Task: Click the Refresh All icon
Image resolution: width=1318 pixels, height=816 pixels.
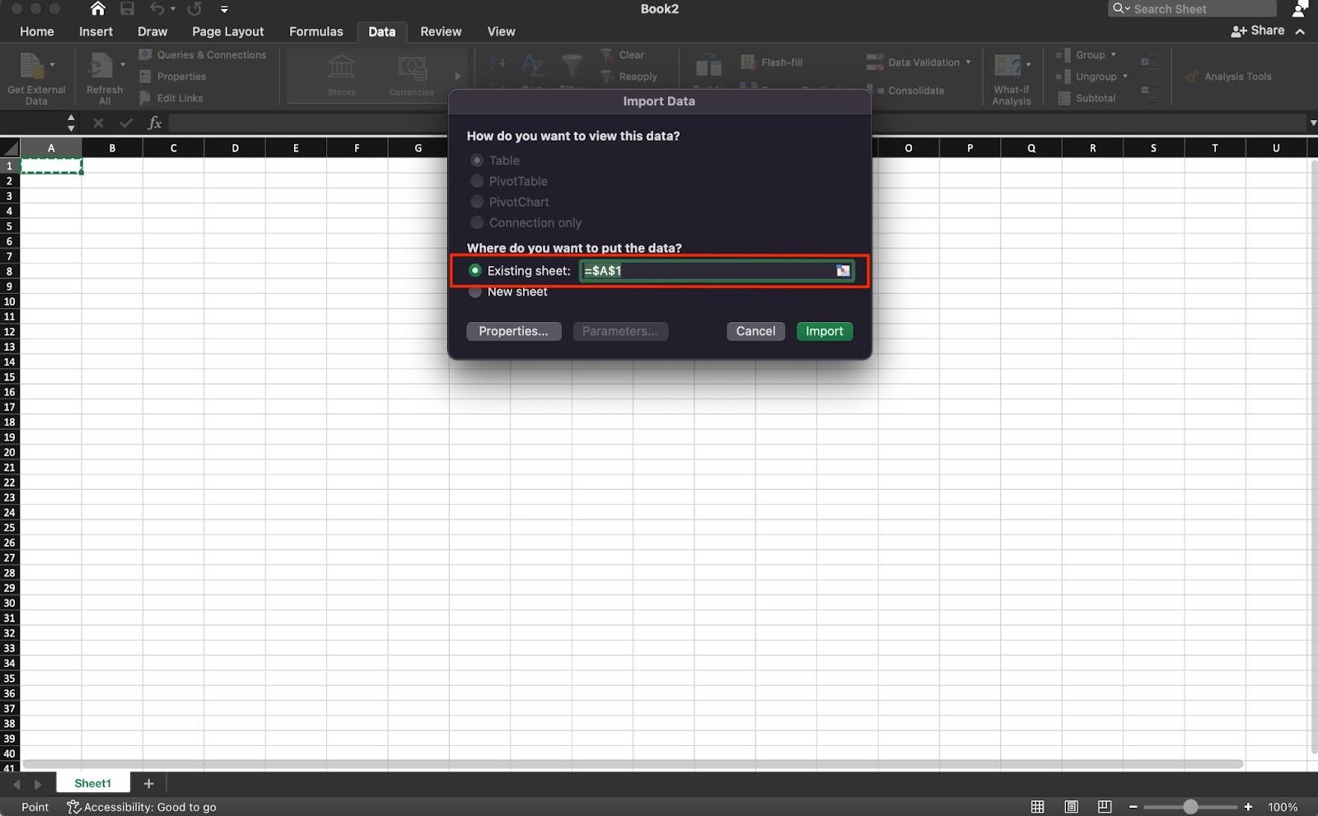Action: (x=102, y=66)
